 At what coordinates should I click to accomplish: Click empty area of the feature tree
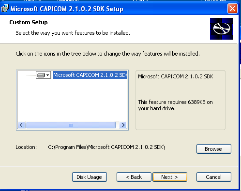pyautogui.click(x=72, y=100)
